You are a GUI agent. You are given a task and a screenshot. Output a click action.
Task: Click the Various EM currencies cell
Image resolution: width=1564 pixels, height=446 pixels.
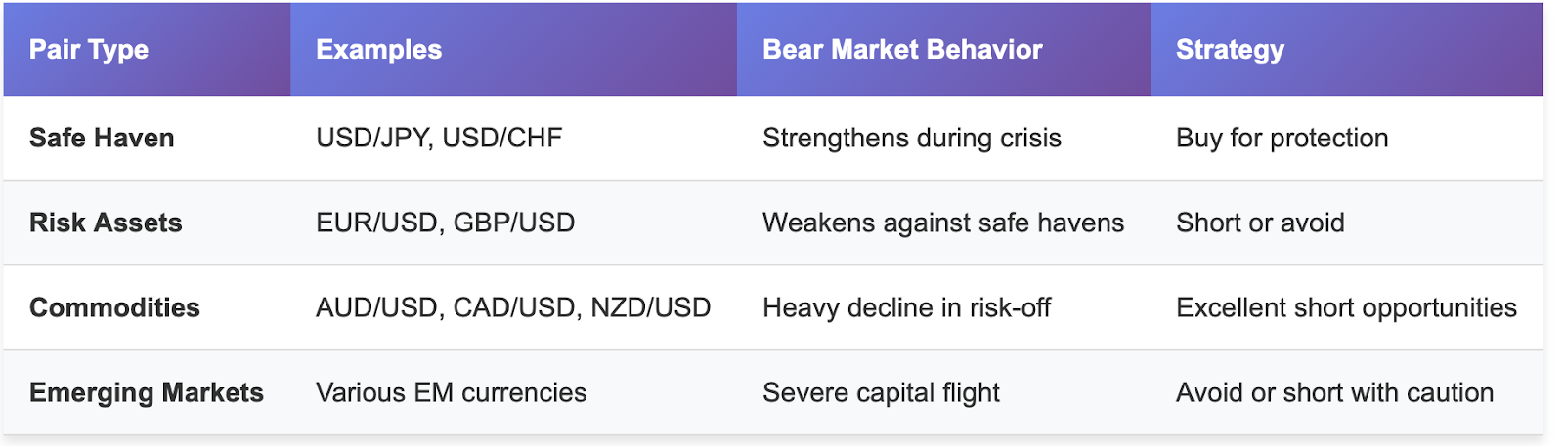point(452,393)
